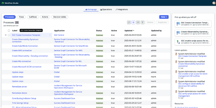216x108 pixels.
Task: Click the Published status of SGC Create Connection Template
Action: pos(99,35)
